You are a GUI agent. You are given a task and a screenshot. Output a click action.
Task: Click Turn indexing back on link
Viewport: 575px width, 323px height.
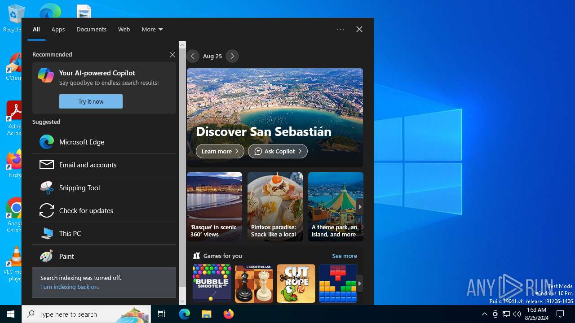(70, 287)
